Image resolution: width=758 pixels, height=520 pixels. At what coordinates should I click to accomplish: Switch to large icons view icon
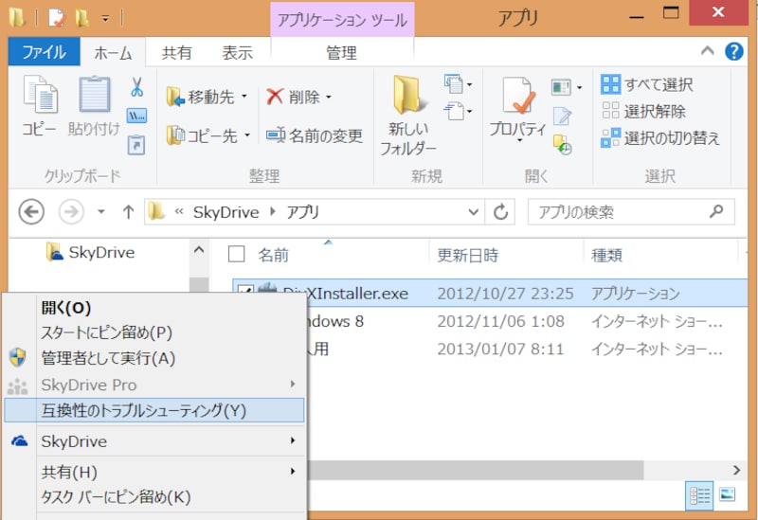coord(727,494)
